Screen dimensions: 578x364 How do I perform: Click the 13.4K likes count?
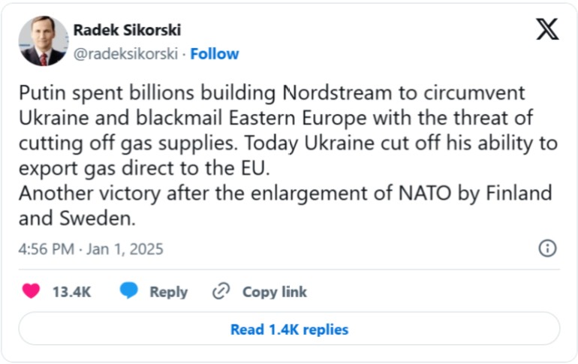[71, 292]
